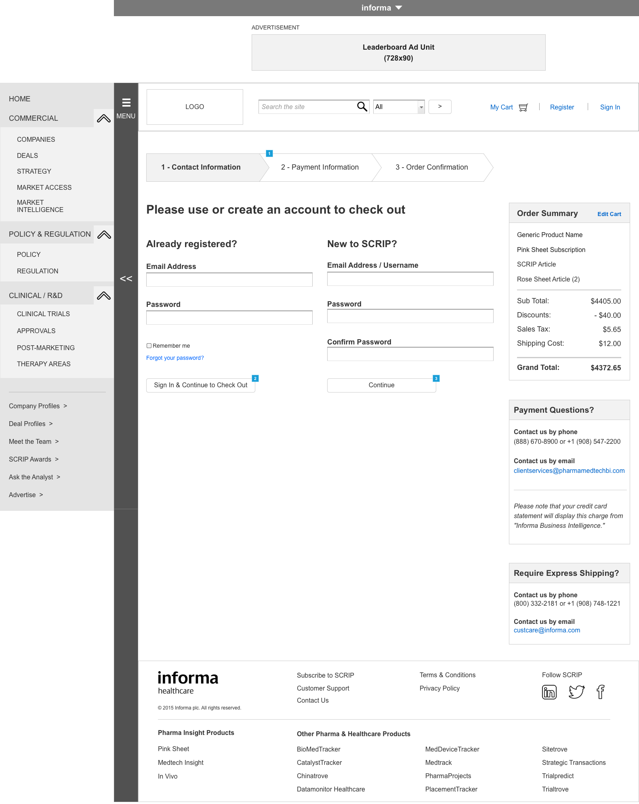This screenshot has width=639, height=804.
Task: Open MARKET INTELLIGENCE menu item
Action: click(x=40, y=206)
